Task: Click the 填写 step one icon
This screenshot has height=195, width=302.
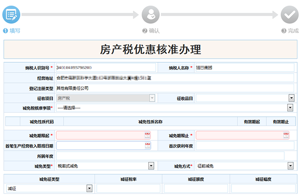Action: (x=11, y=15)
